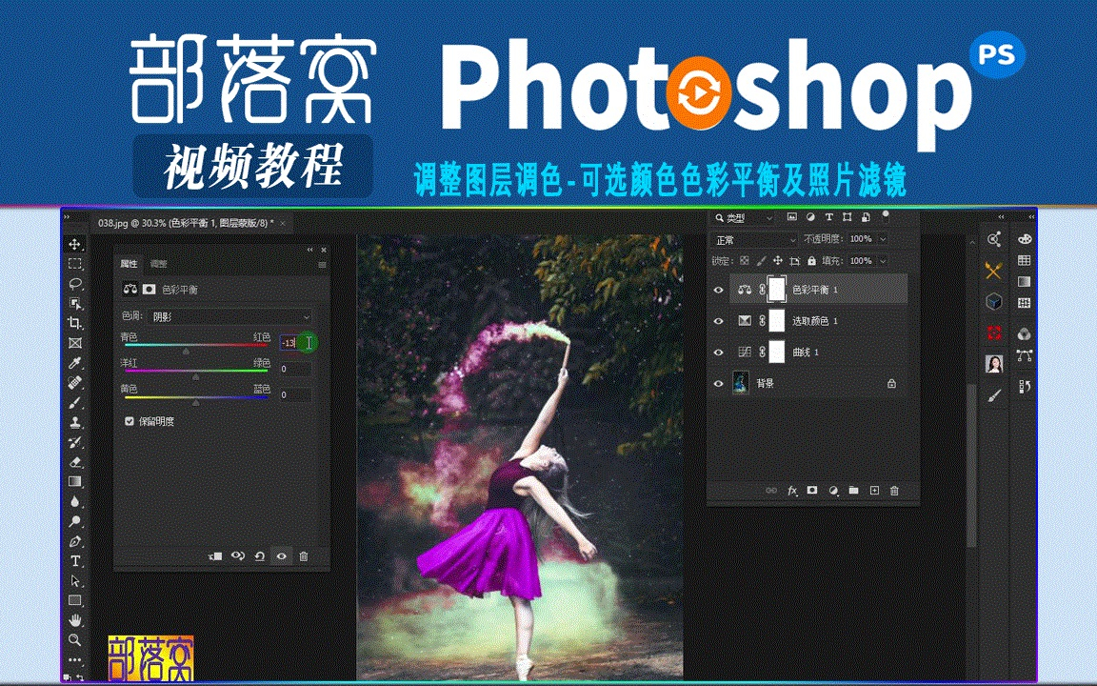Toggle the layer filter on/off switch

click(x=885, y=216)
